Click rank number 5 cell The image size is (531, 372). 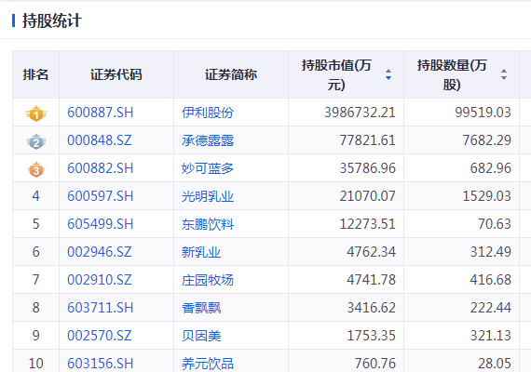[x=36, y=224]
